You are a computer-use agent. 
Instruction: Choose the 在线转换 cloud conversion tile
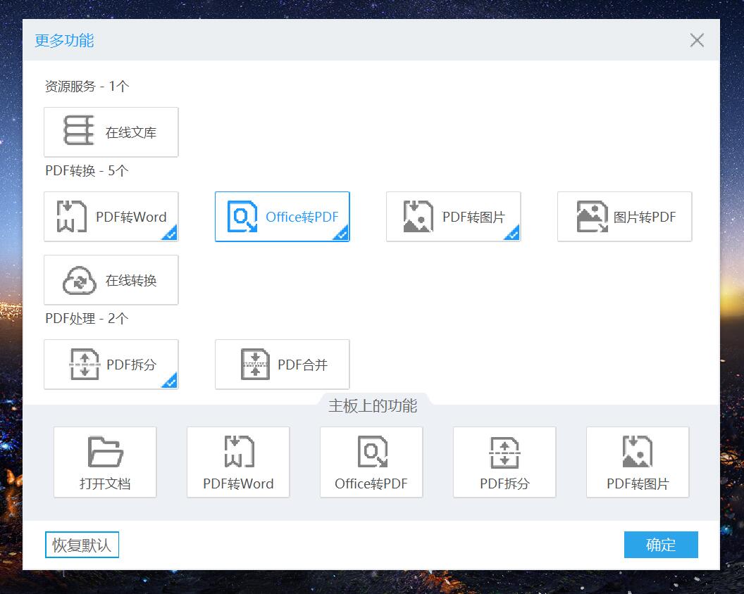click(x=111, y=280)
